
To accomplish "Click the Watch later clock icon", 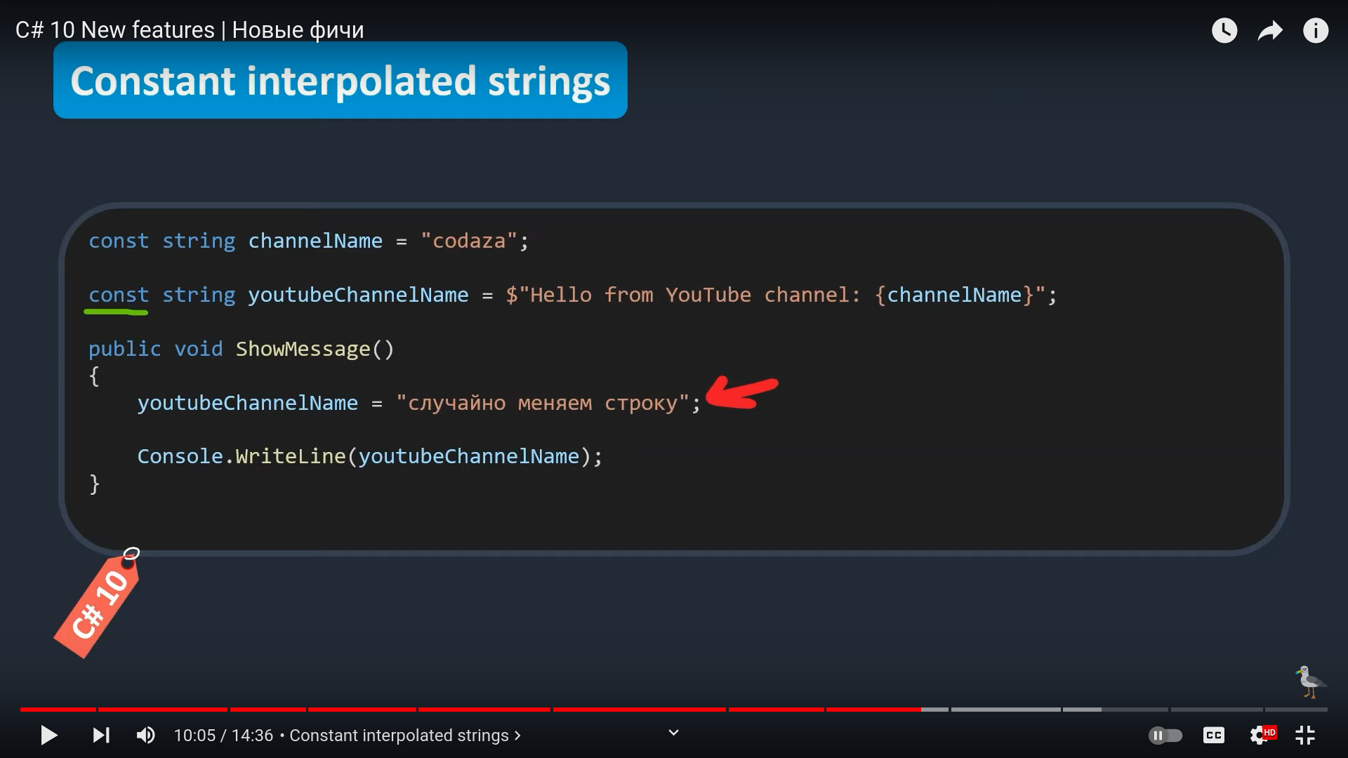I will 1224,31.
